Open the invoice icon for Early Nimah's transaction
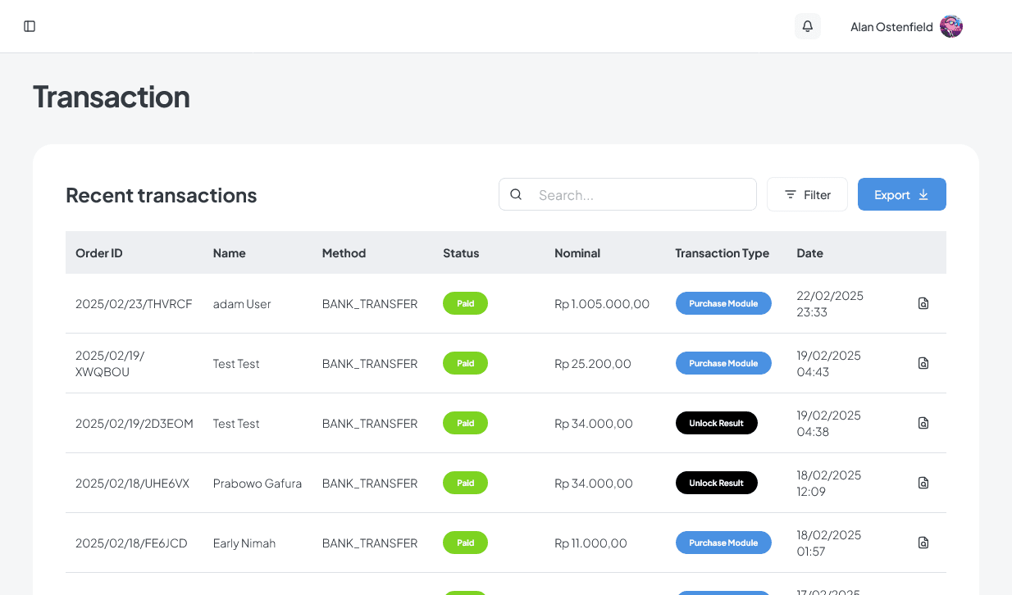This screenshot has width=1012, height=595. (923, 543)
